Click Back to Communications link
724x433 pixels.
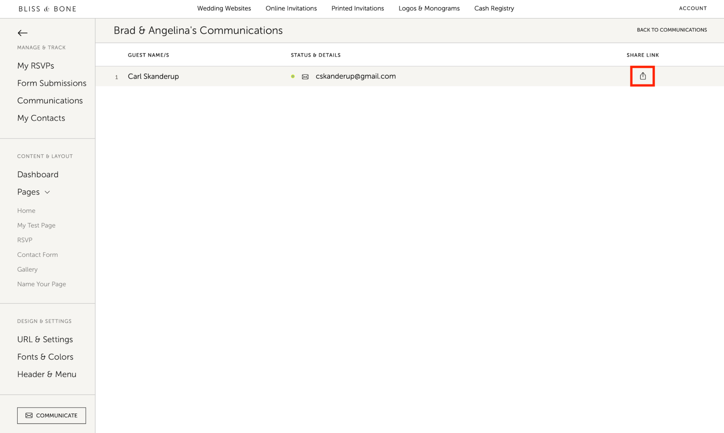point(672,30)
